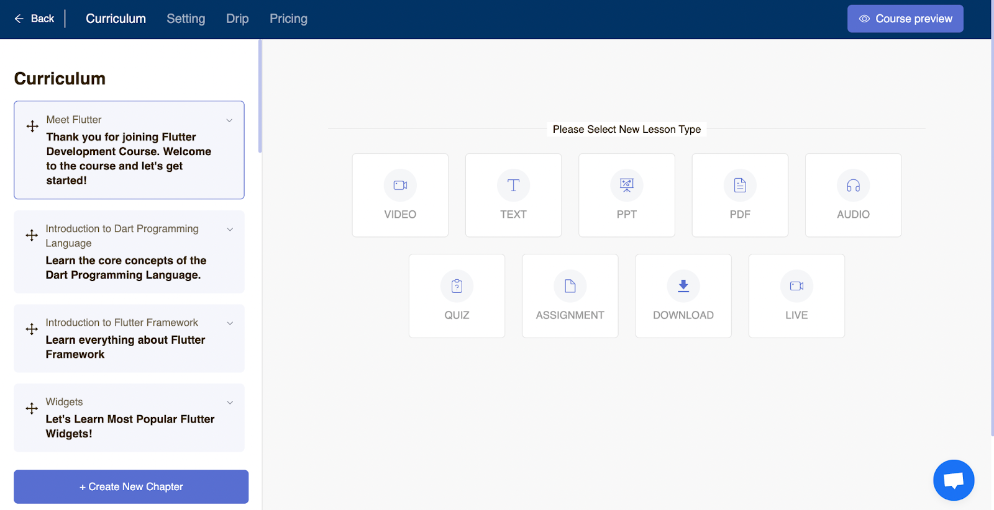The image size is (994, 510).
Task: Click the 'Widgets' chapter title
Action: click(64, 402)
